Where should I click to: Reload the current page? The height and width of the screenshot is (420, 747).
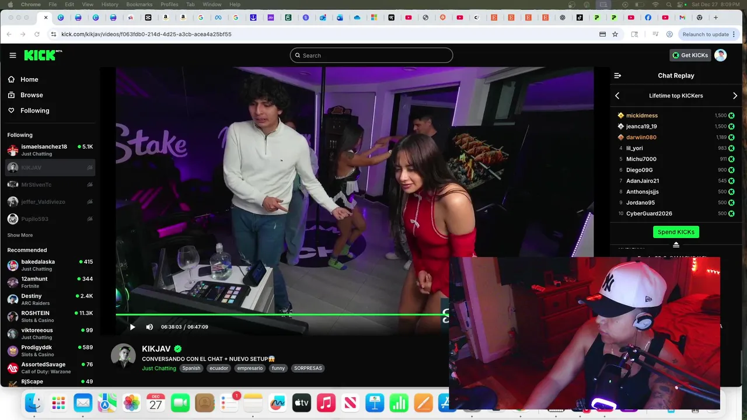click(37, 34)
